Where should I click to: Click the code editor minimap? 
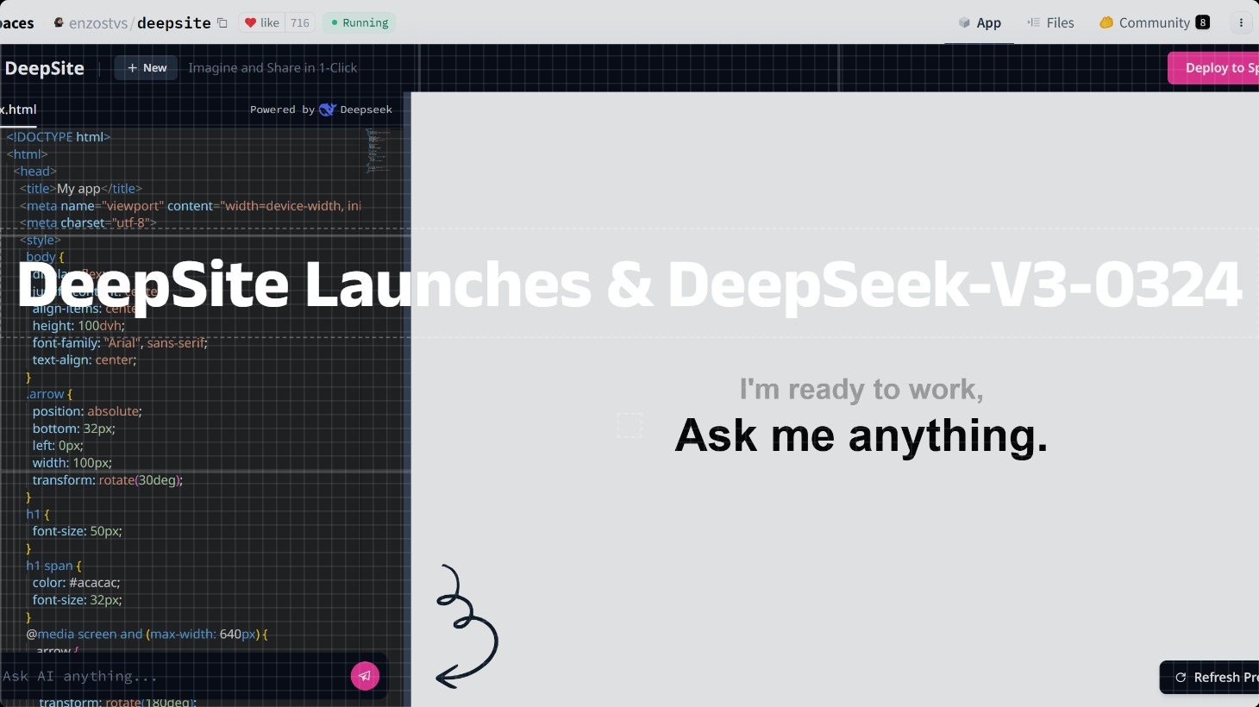[x=379, y=152]
